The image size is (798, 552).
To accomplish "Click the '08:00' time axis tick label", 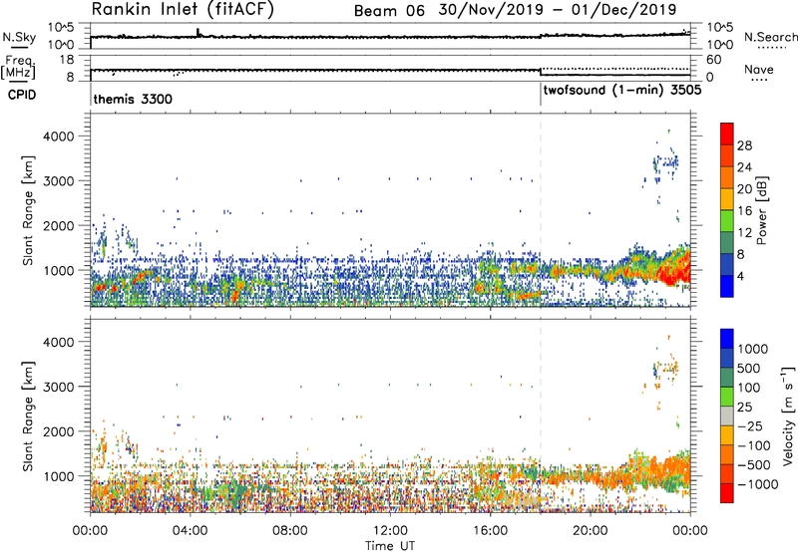I will click(x=290, y=531).
